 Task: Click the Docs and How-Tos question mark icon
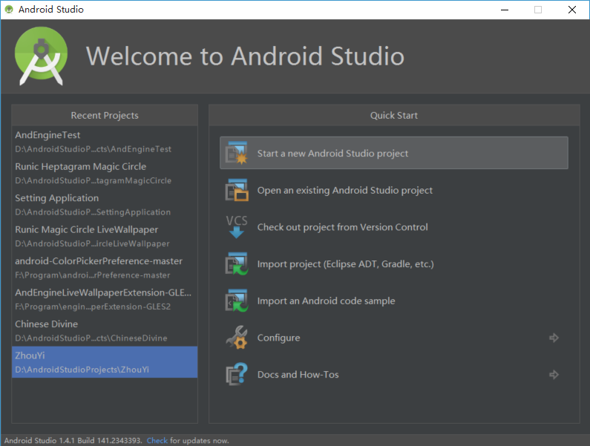(x=237, y=374)
